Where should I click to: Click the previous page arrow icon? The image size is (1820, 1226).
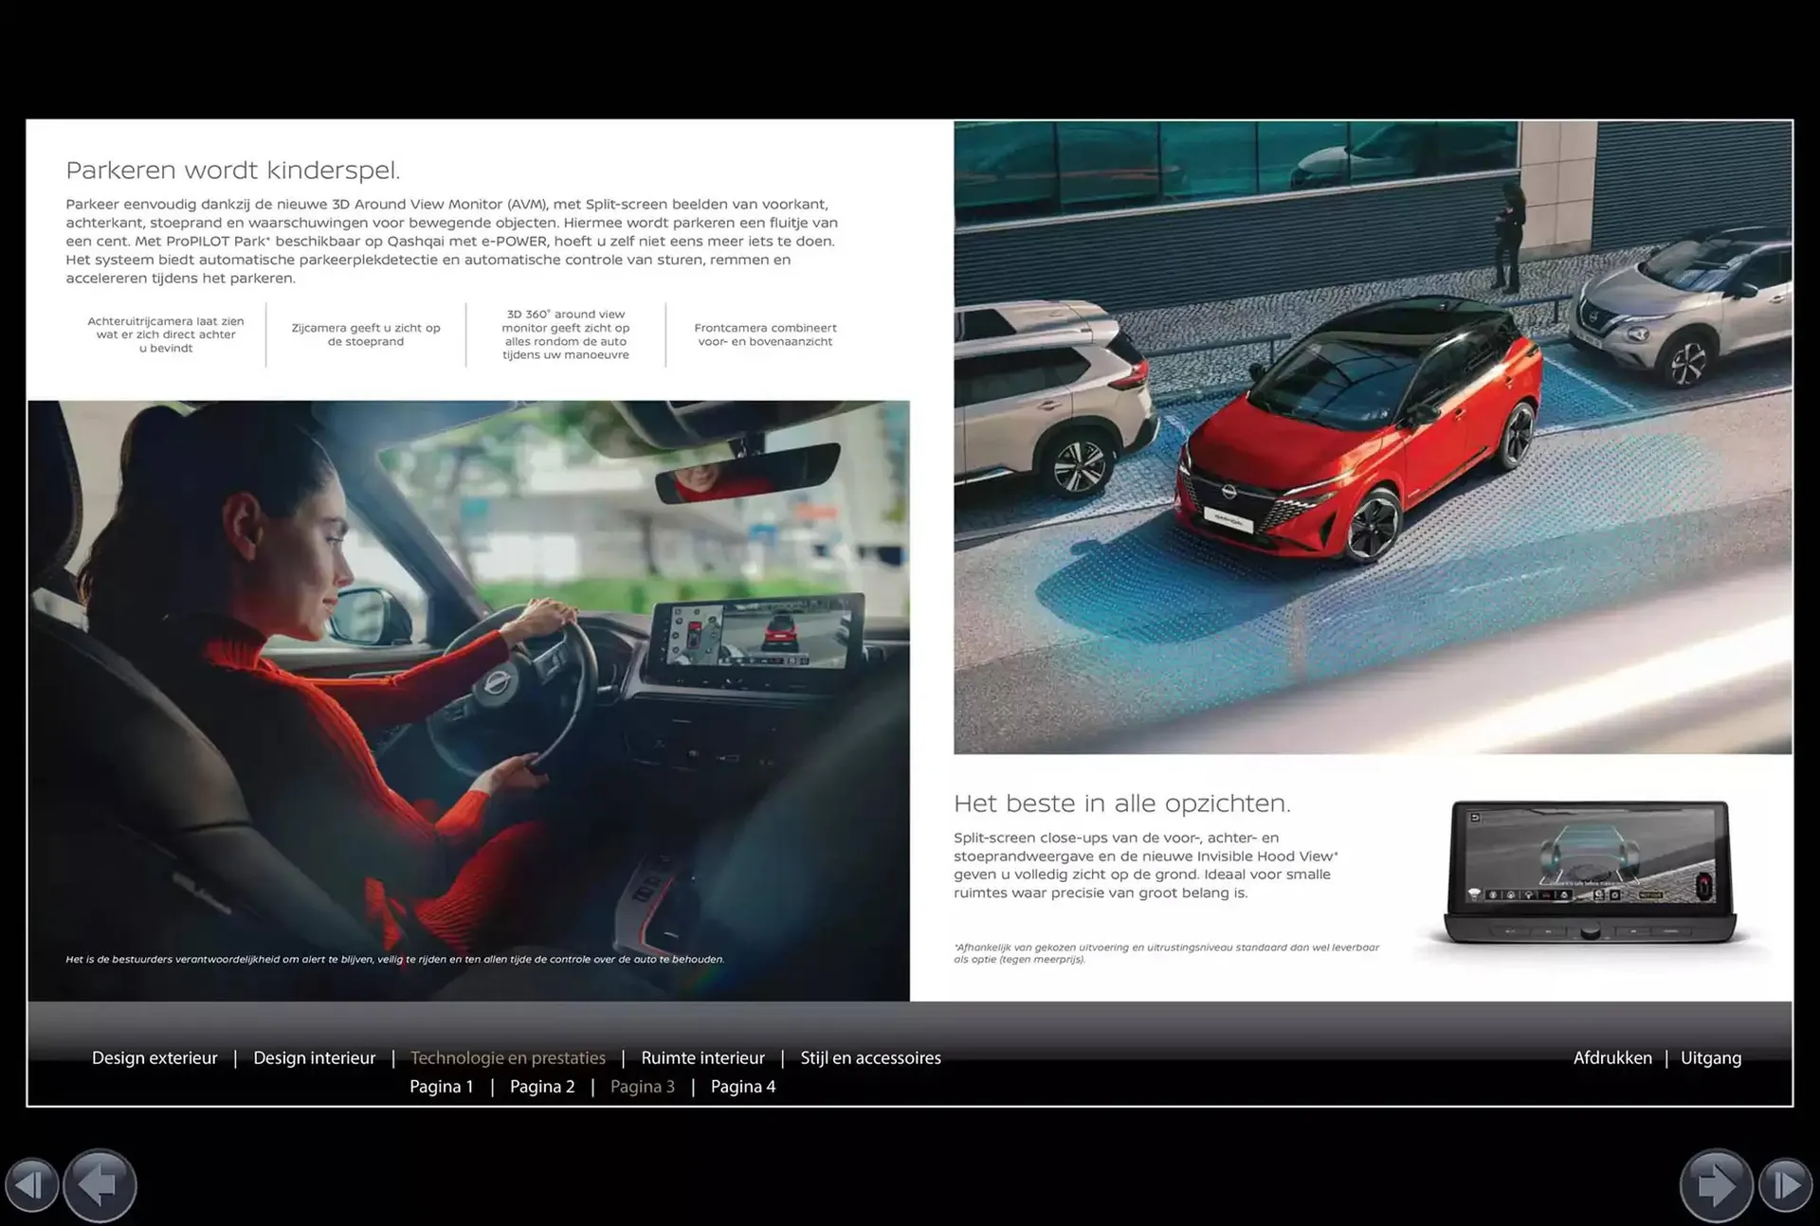(x=99, y=1184)
